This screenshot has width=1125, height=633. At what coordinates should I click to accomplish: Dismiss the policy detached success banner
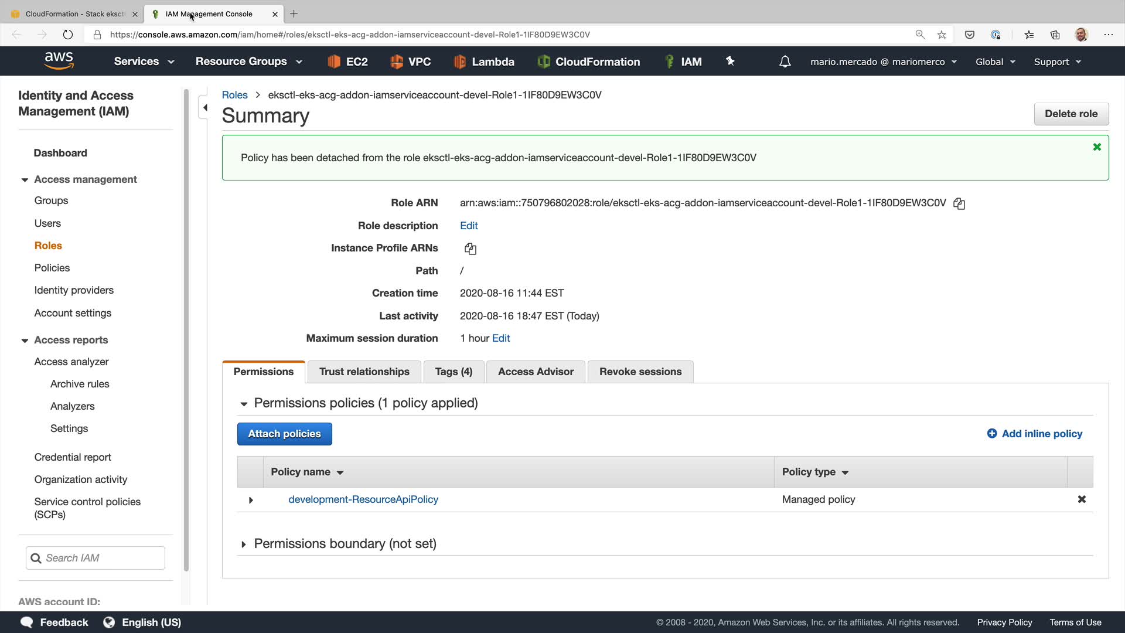[x=1097, y=147]
